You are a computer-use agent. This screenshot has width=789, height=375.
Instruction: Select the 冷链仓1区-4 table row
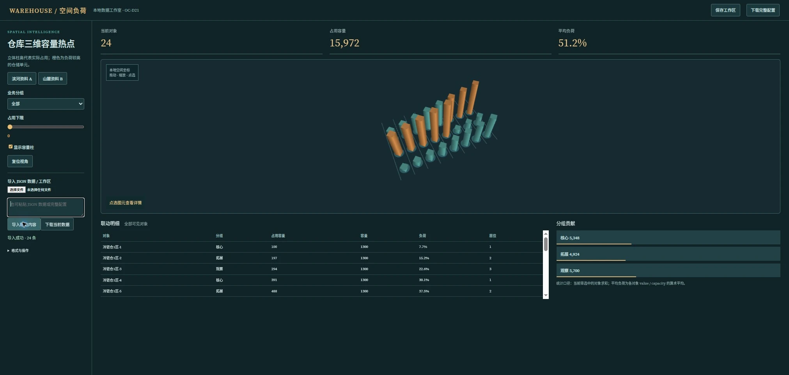coord(322,280)
